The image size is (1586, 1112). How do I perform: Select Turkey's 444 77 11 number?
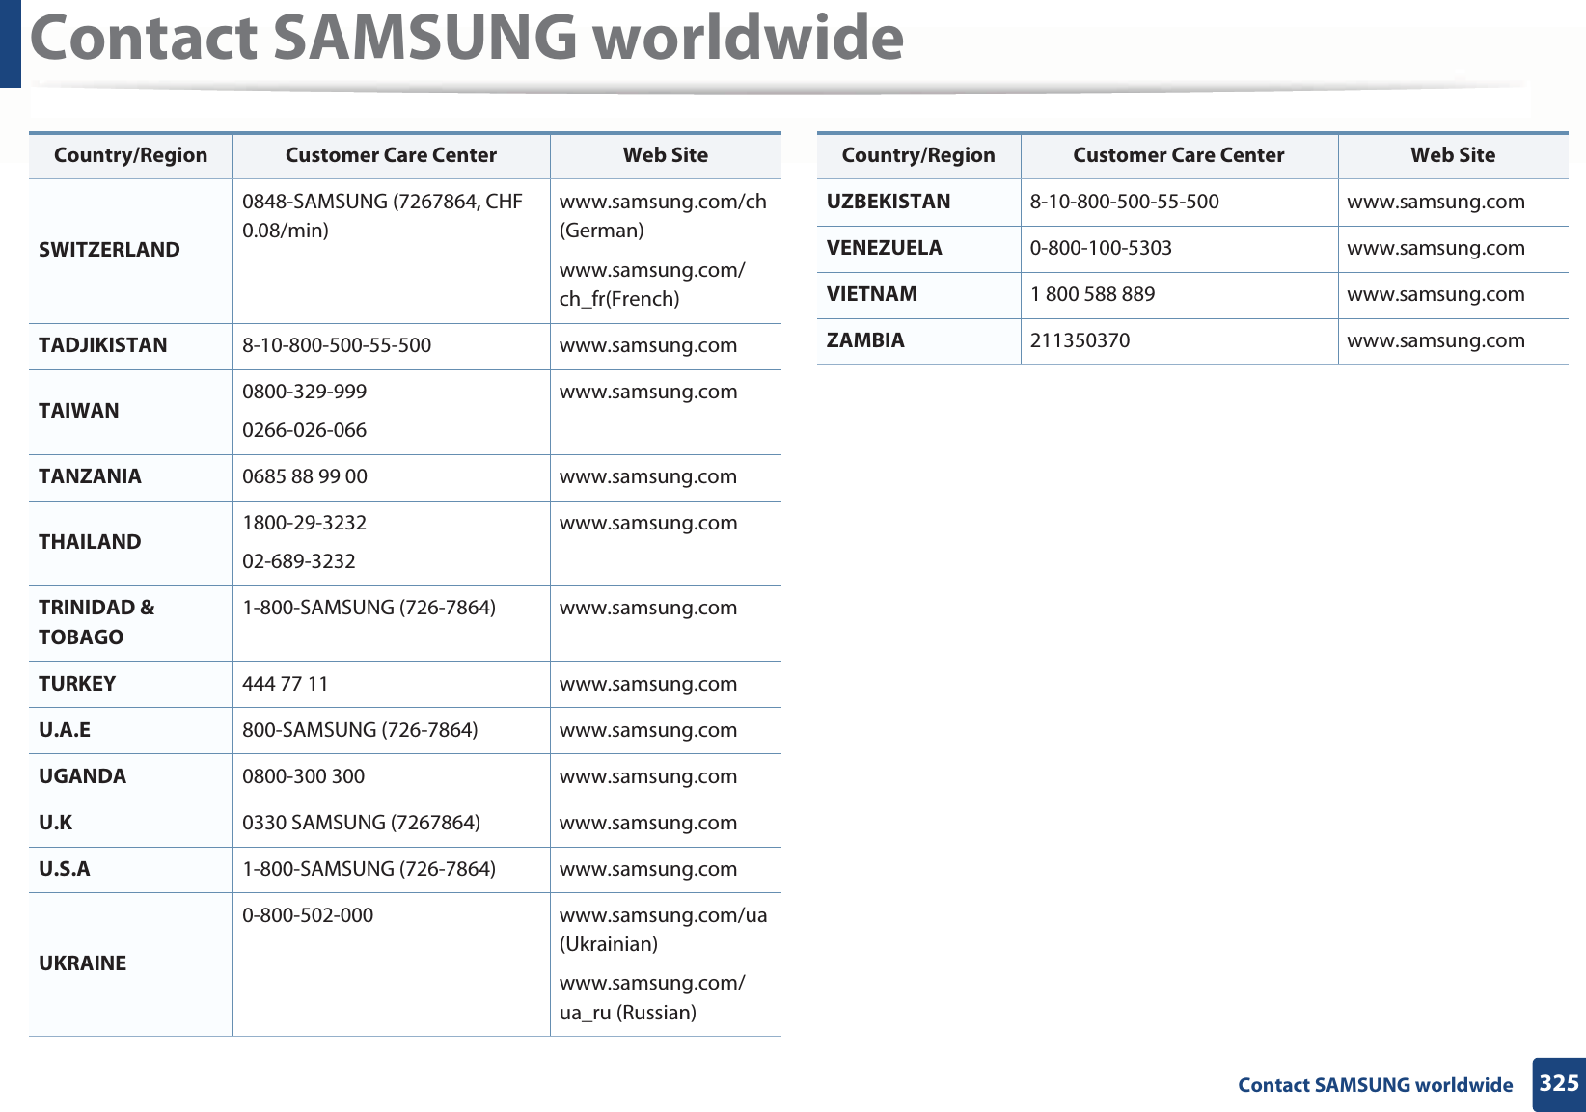click(x=286, y=684)
